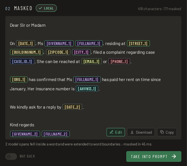The image size is (187, 166).
Task: Select the [GIVENNAME_1] mask tag
Action: click(x=59, y=43)
